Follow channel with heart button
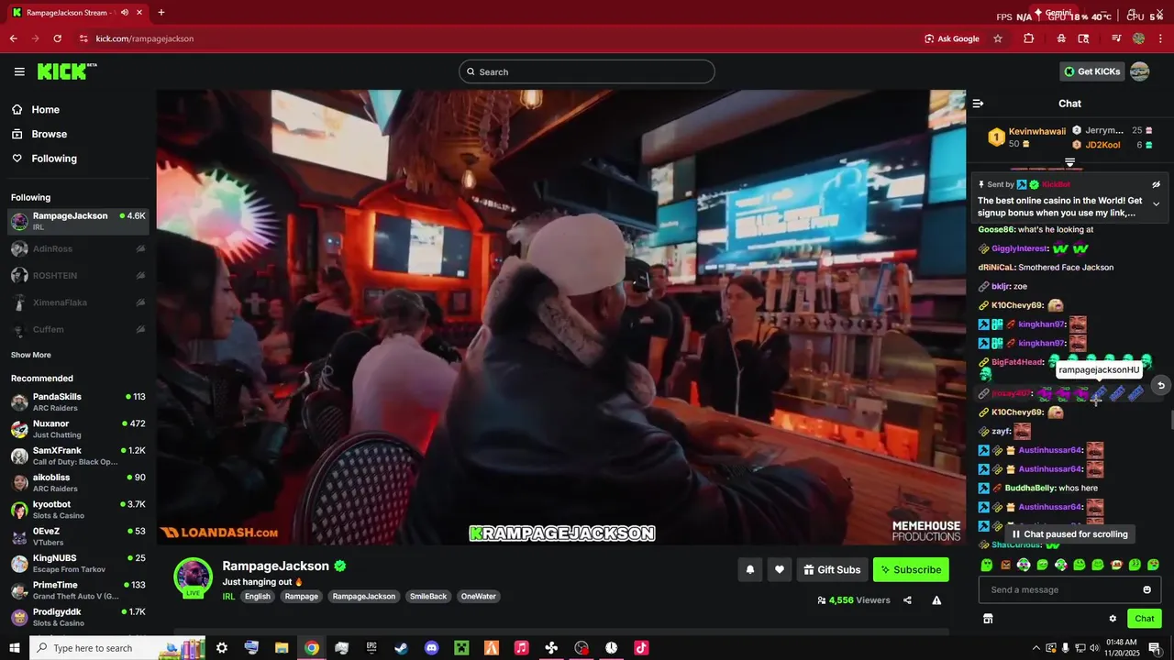The height and width of the screenshot is (660, 1174). [x=779, y=569]
